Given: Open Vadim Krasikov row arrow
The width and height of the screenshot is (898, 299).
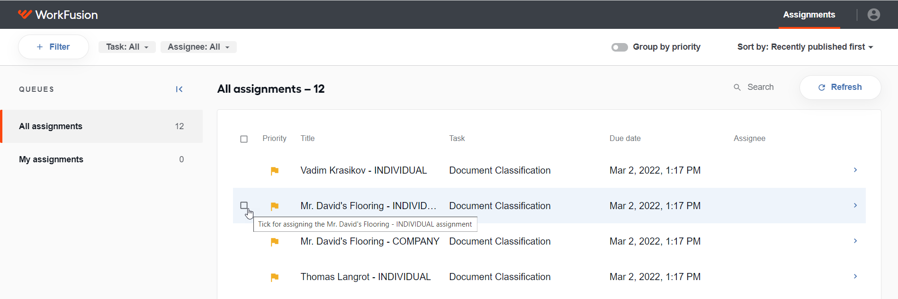Looking at the screenshot, I should point(855,170).
